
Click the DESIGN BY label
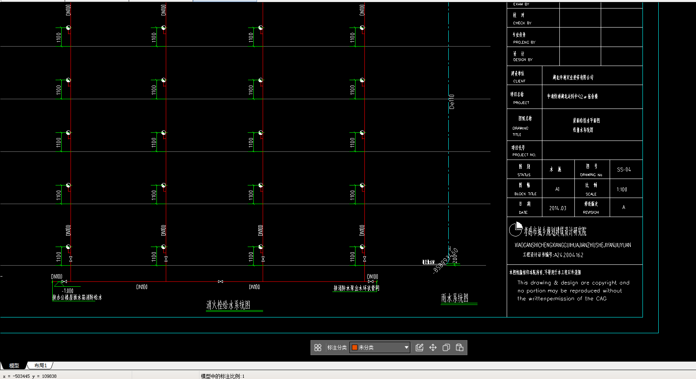[523, 60]
